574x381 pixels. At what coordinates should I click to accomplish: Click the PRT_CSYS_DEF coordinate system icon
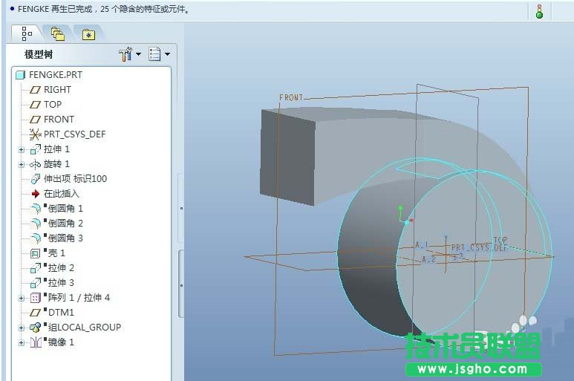click(x=35, y=134)
